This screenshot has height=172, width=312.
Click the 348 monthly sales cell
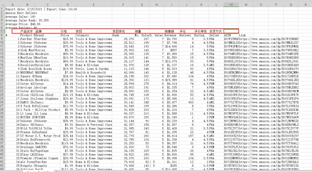[x=142, y=102]
